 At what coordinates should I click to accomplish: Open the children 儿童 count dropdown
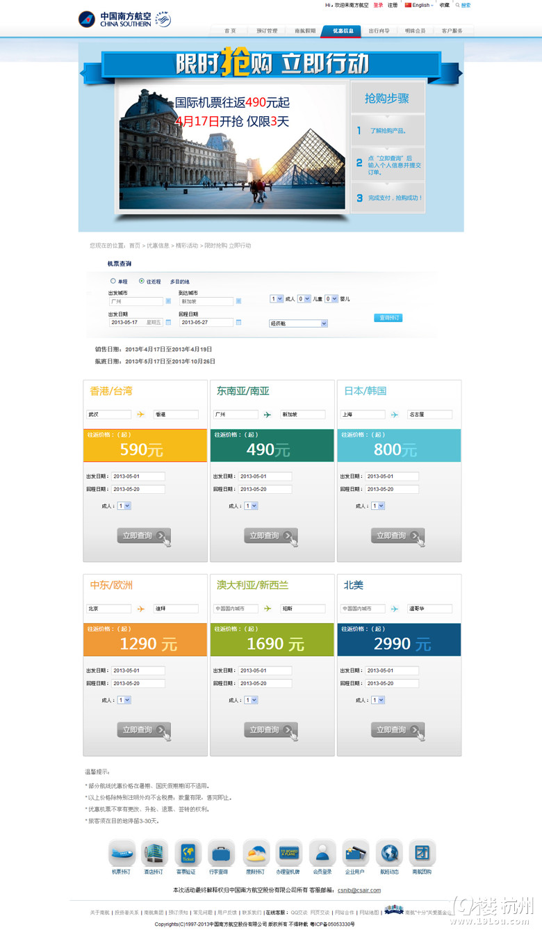pos(304,298)
